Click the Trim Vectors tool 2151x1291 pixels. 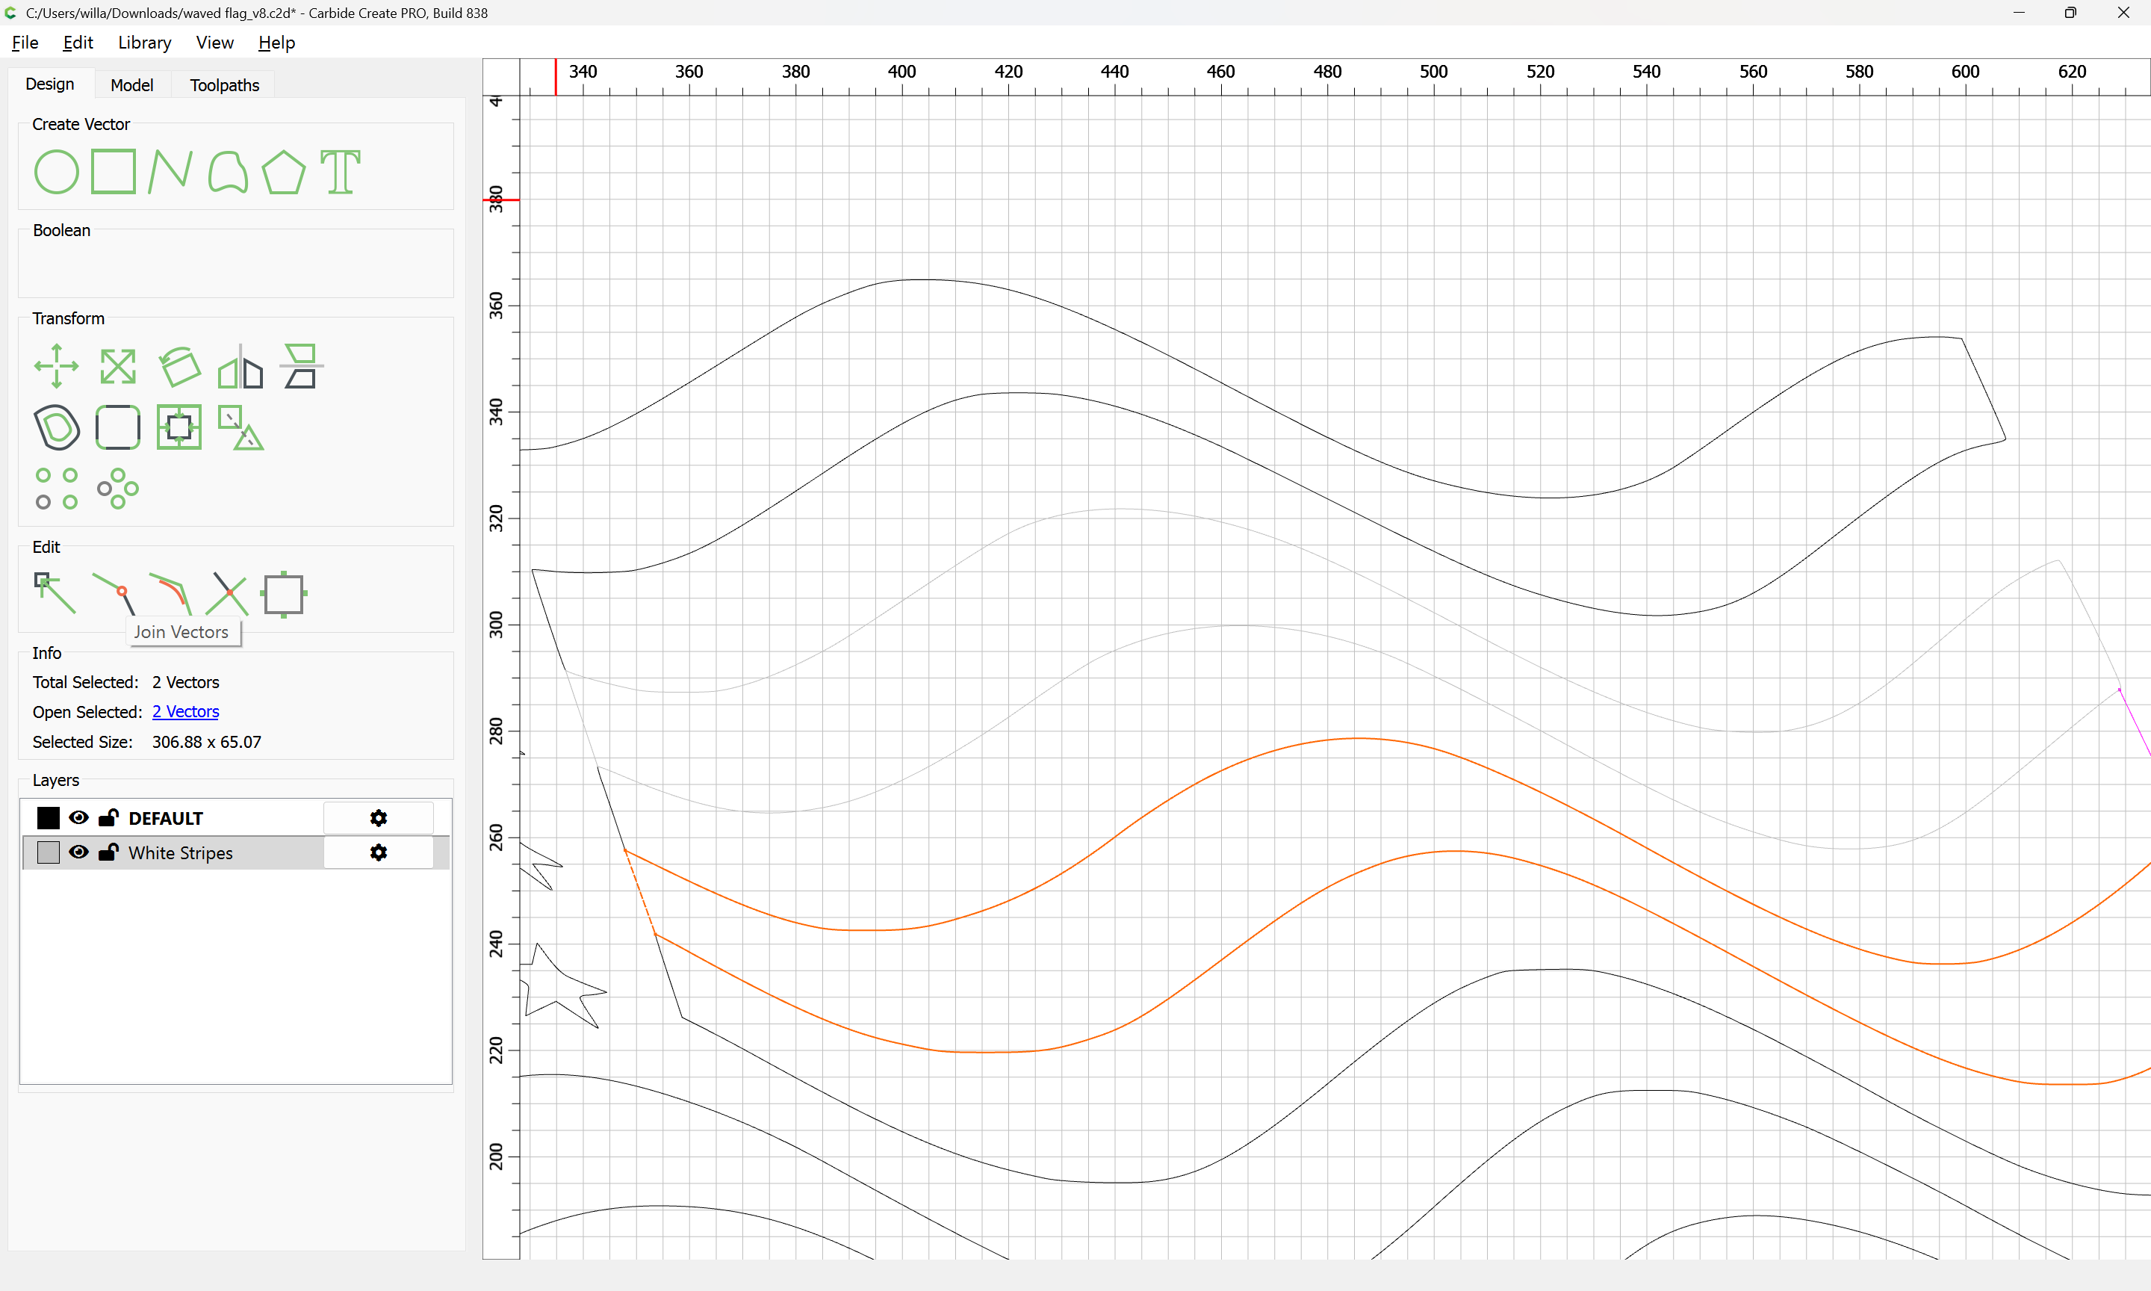pos(229,593)
